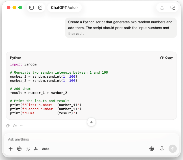Toggle the image creation tool icon
This screenshot has height=160, width=183.
[28, 149]
